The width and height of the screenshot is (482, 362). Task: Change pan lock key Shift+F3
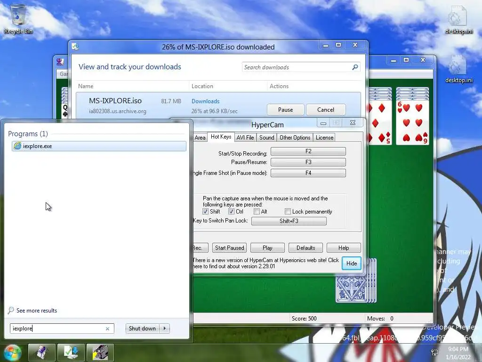289,221
